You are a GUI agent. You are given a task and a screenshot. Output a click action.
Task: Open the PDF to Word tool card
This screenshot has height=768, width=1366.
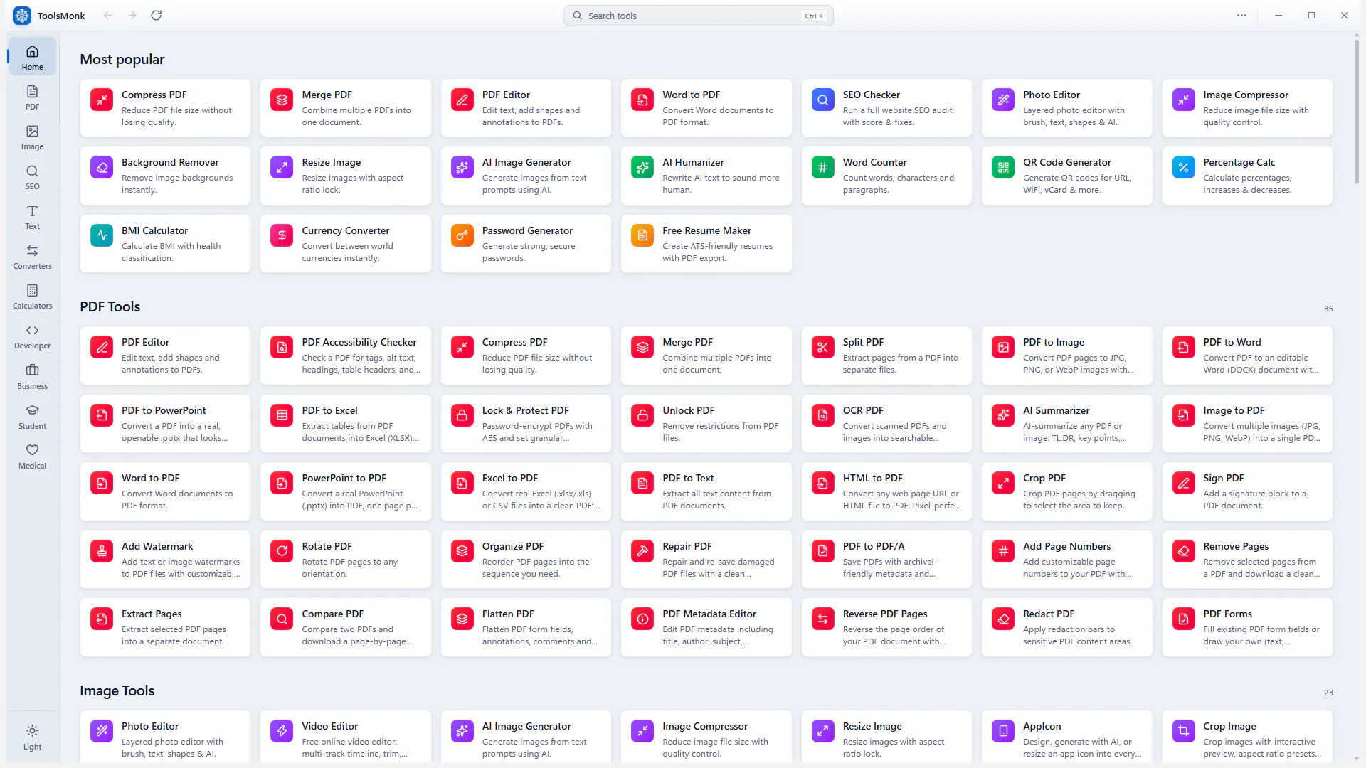tap(1246, 356)
